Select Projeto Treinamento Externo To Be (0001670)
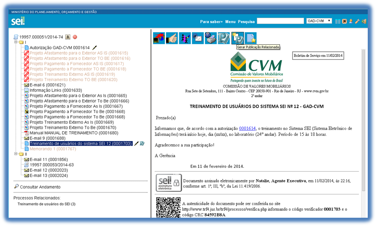Screen dimensions: 376x226 click(73, 127)
